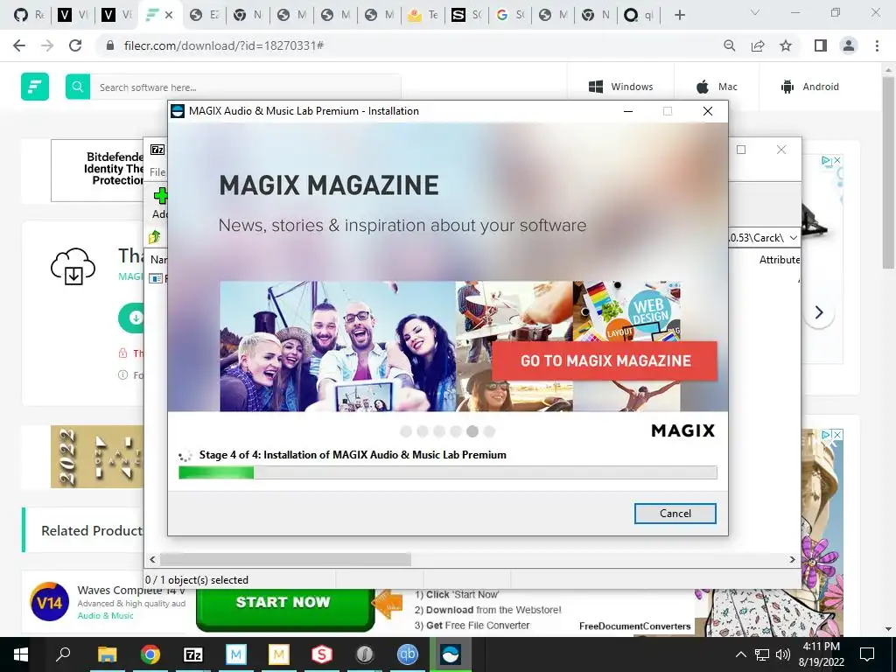The width and height of the screenshot is (896, 672).
Task: Click the START NOW ad button
Action: tap(284, 607)
